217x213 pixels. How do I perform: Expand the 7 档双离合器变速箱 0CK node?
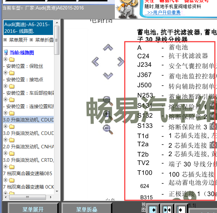click(5, 180)
